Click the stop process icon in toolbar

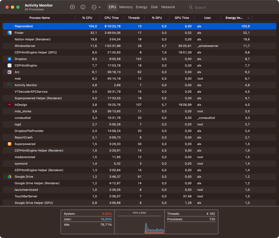pyautogui.click(x=72, y=7)
